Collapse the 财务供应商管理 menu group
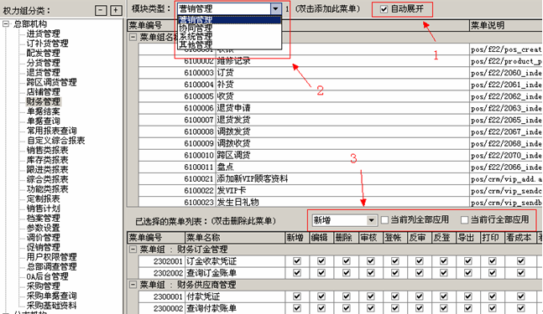 133,285
